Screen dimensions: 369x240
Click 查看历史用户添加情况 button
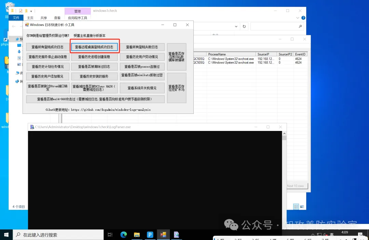(x=48, y=76)
